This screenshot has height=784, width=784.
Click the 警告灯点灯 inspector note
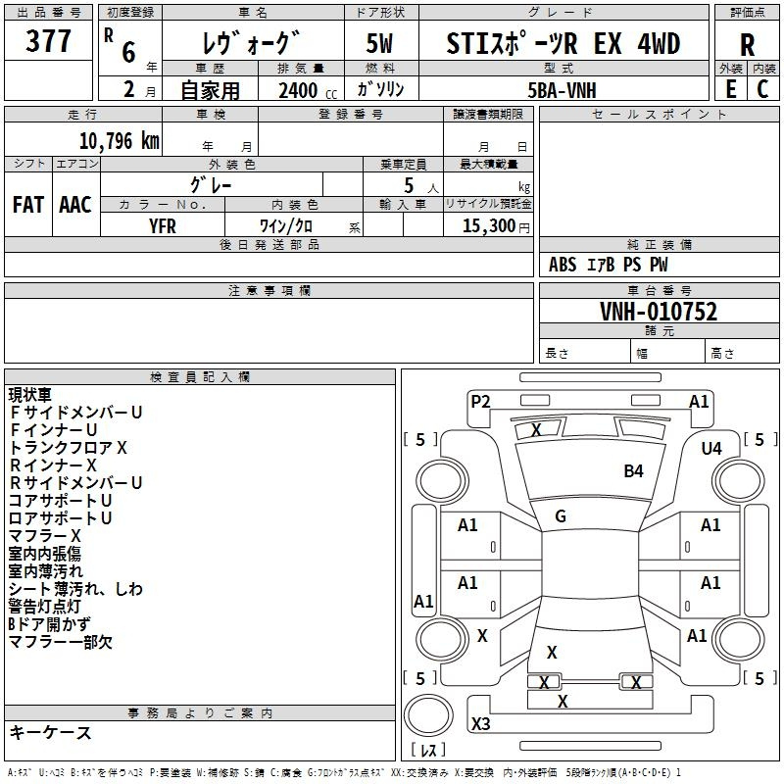[x=46, y=607]
